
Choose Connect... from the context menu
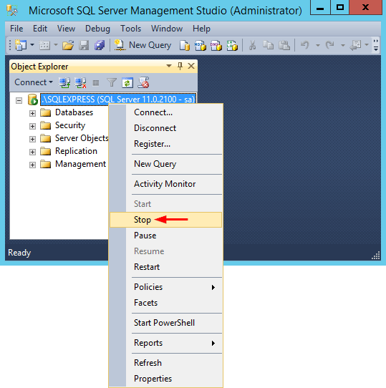coord(166,112)
